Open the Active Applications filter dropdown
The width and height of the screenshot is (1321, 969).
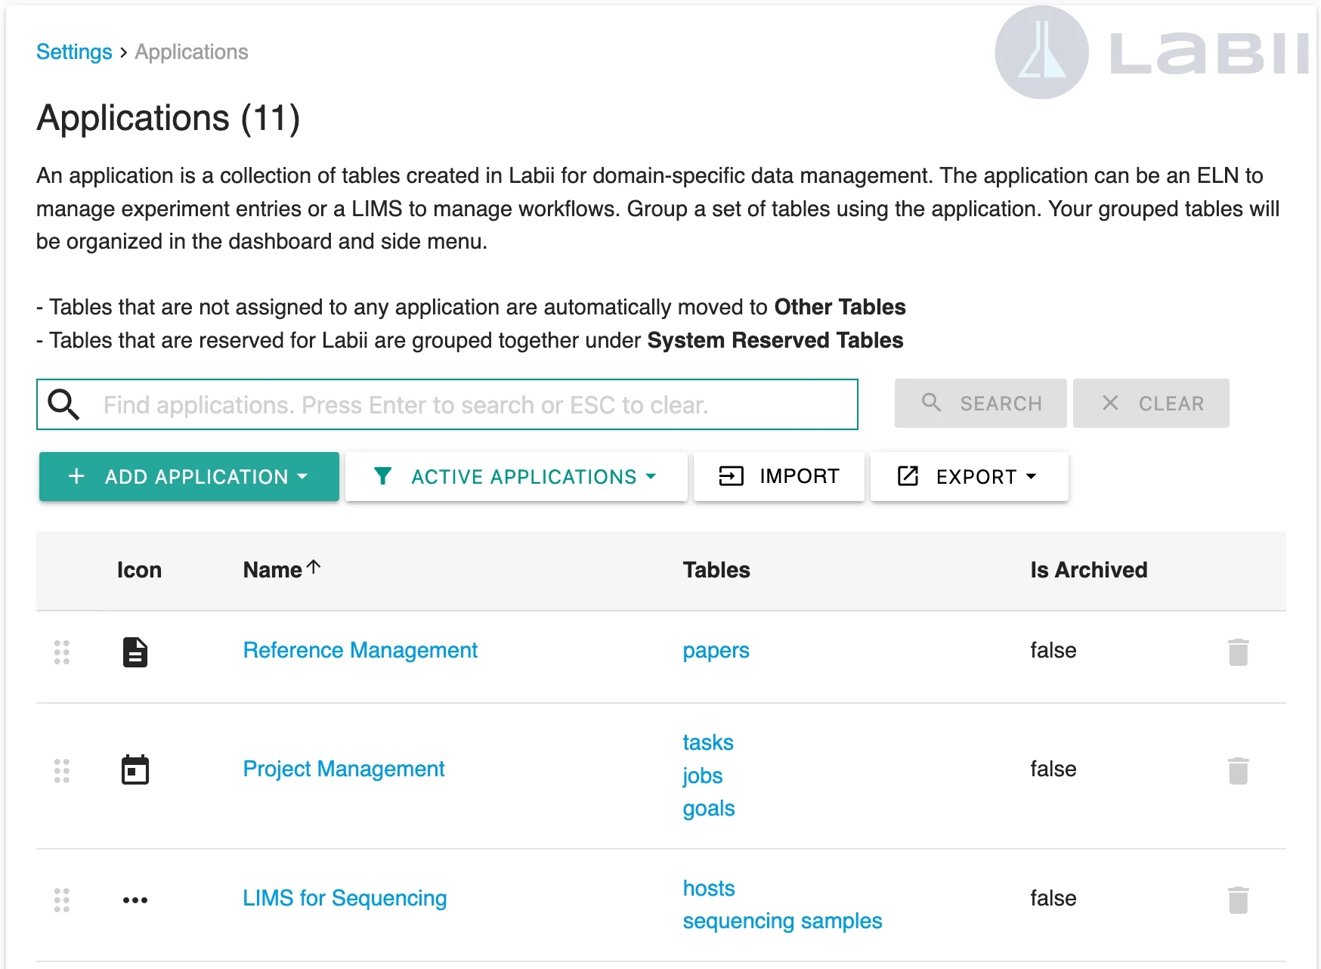(x=515, y=476)
